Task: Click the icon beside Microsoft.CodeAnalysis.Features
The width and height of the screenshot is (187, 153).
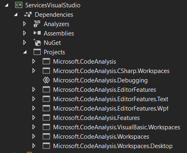Action: [46, 118]
